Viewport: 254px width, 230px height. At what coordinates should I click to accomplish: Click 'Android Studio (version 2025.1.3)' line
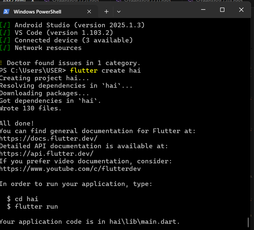[80, 25]
